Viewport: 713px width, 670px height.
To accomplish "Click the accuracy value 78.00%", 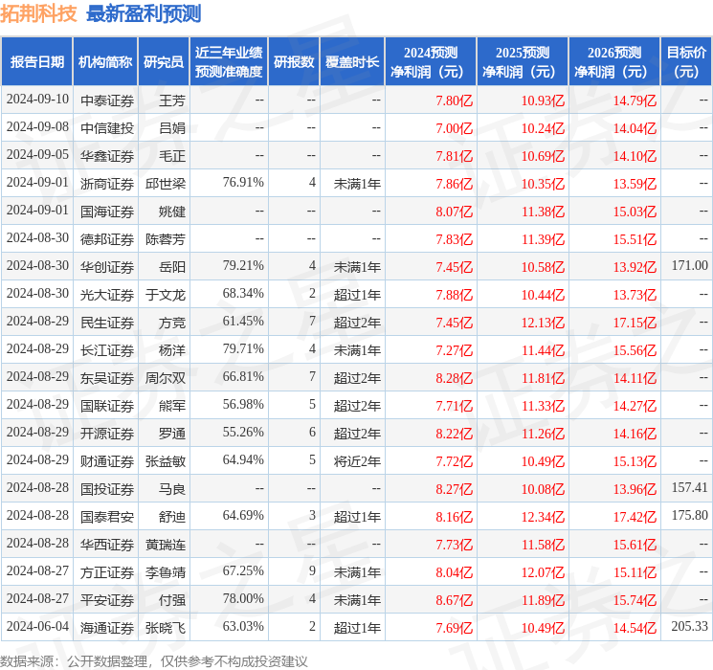I will (x=243, y=598).
